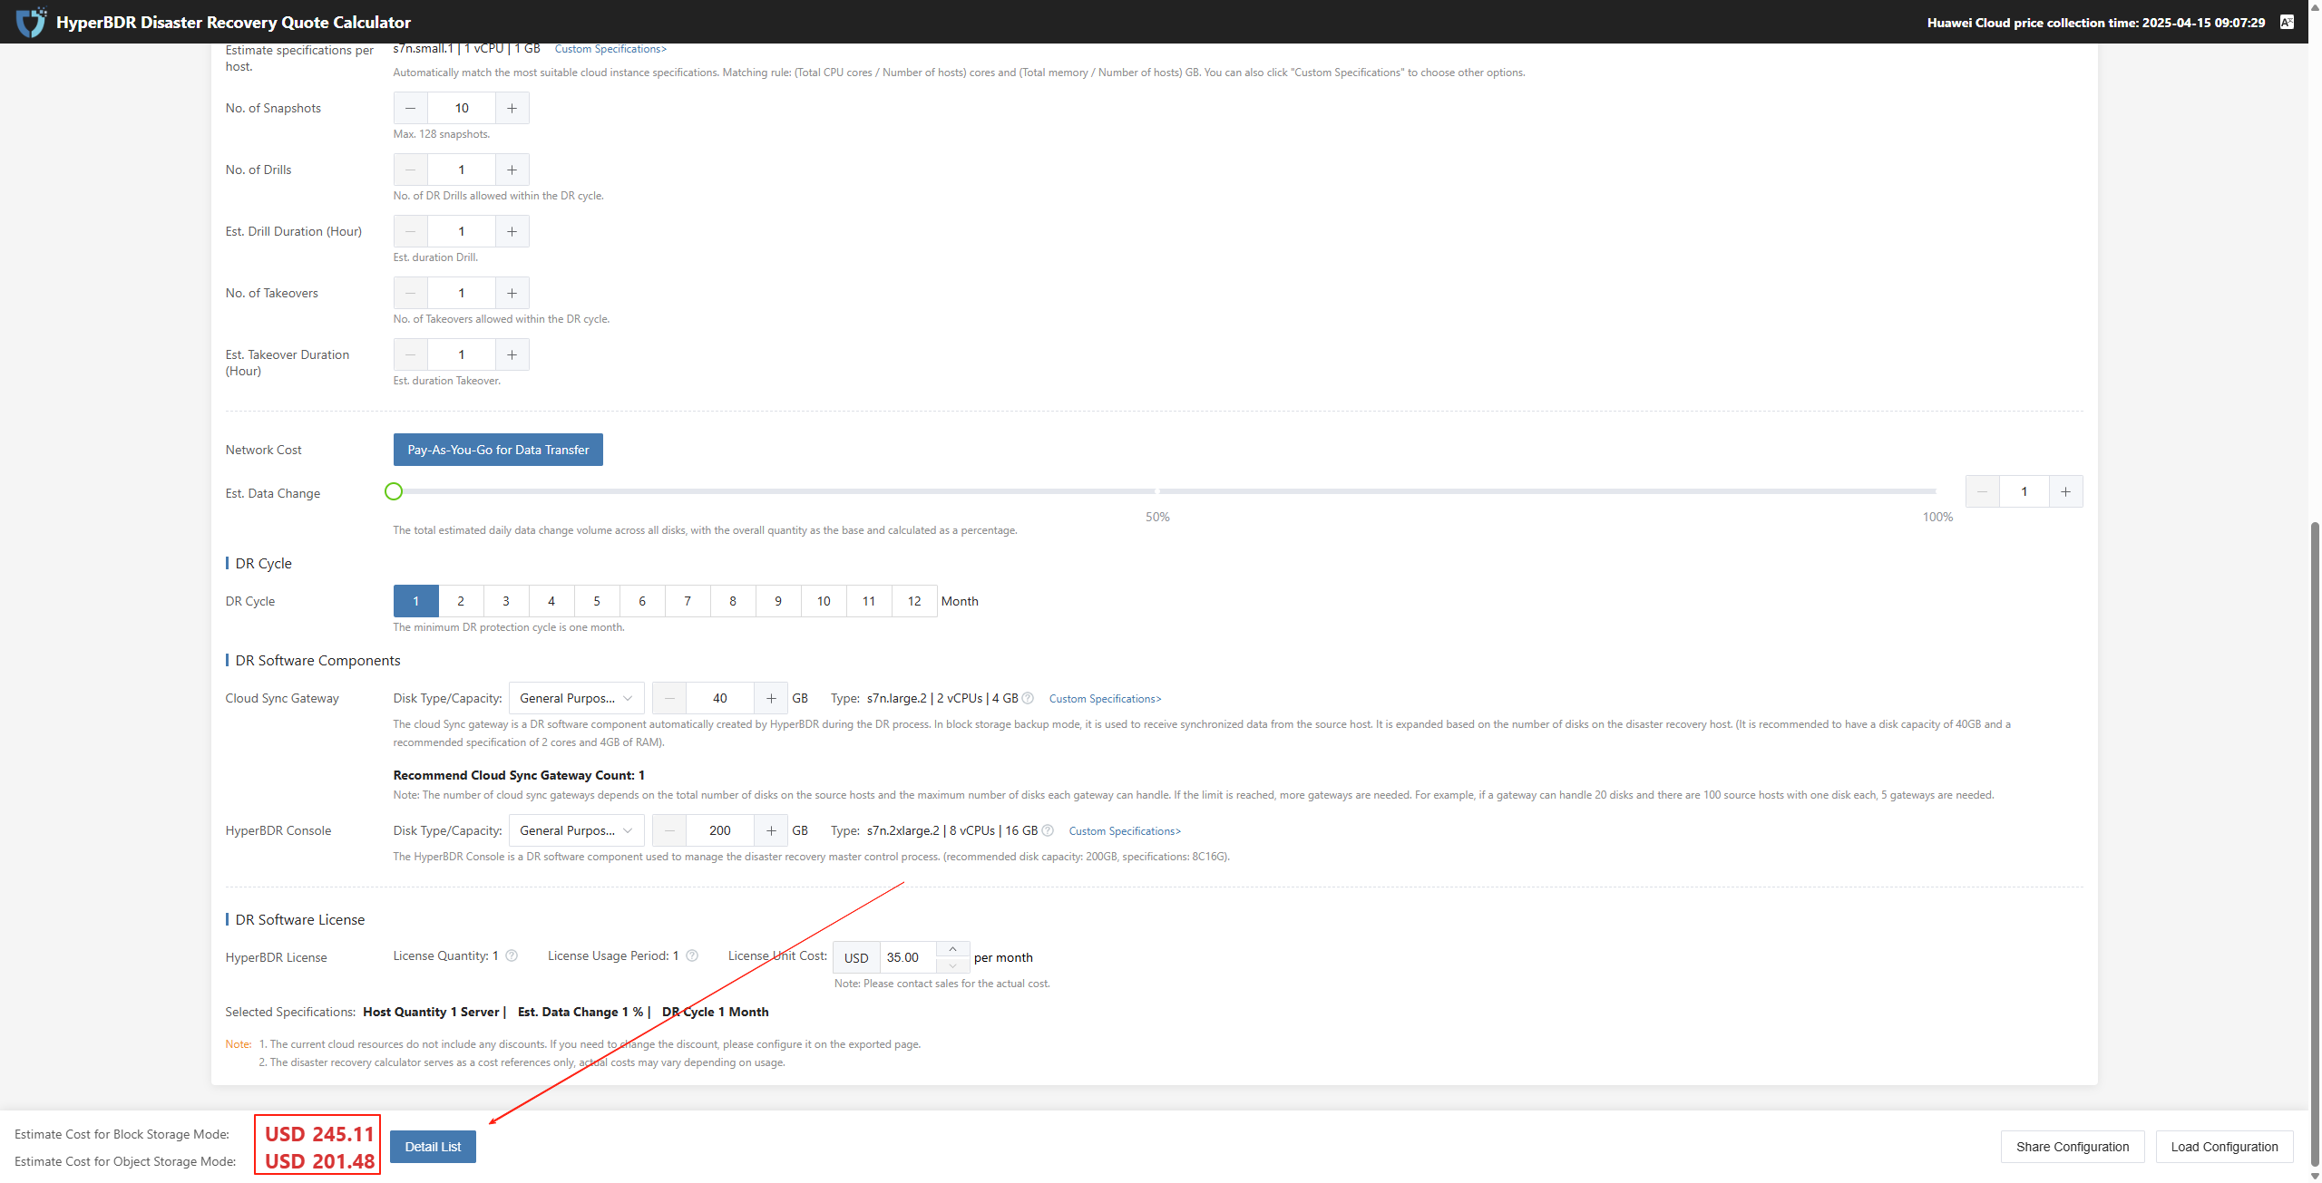Increase Est. Data Change percentage with plus

click(2065, 491)
